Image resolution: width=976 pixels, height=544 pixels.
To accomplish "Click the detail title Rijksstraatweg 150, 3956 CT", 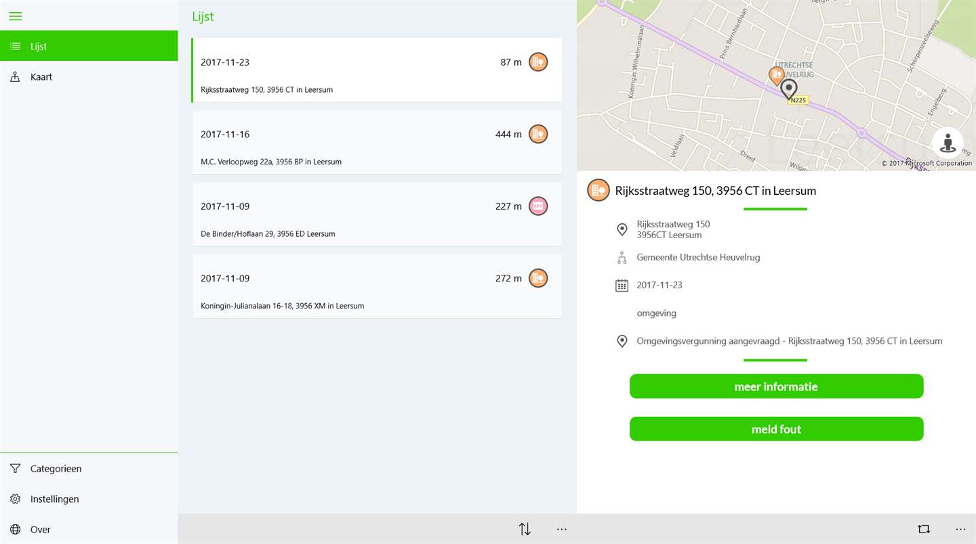I will 716,191.
